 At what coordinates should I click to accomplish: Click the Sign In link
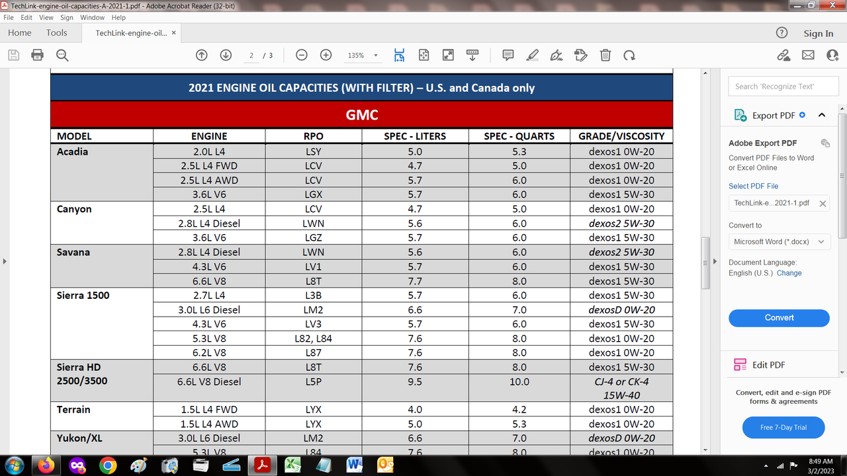point(819,34)
